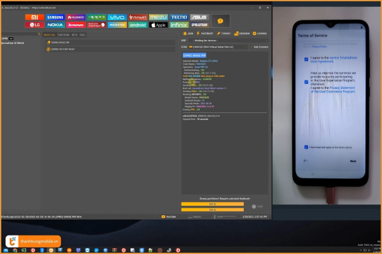Image resolution: width=382 pixels, height=254 pixels.
Task: Open the YouTube link in status bar
Action: pyautogui.click(x=169, y=217)
